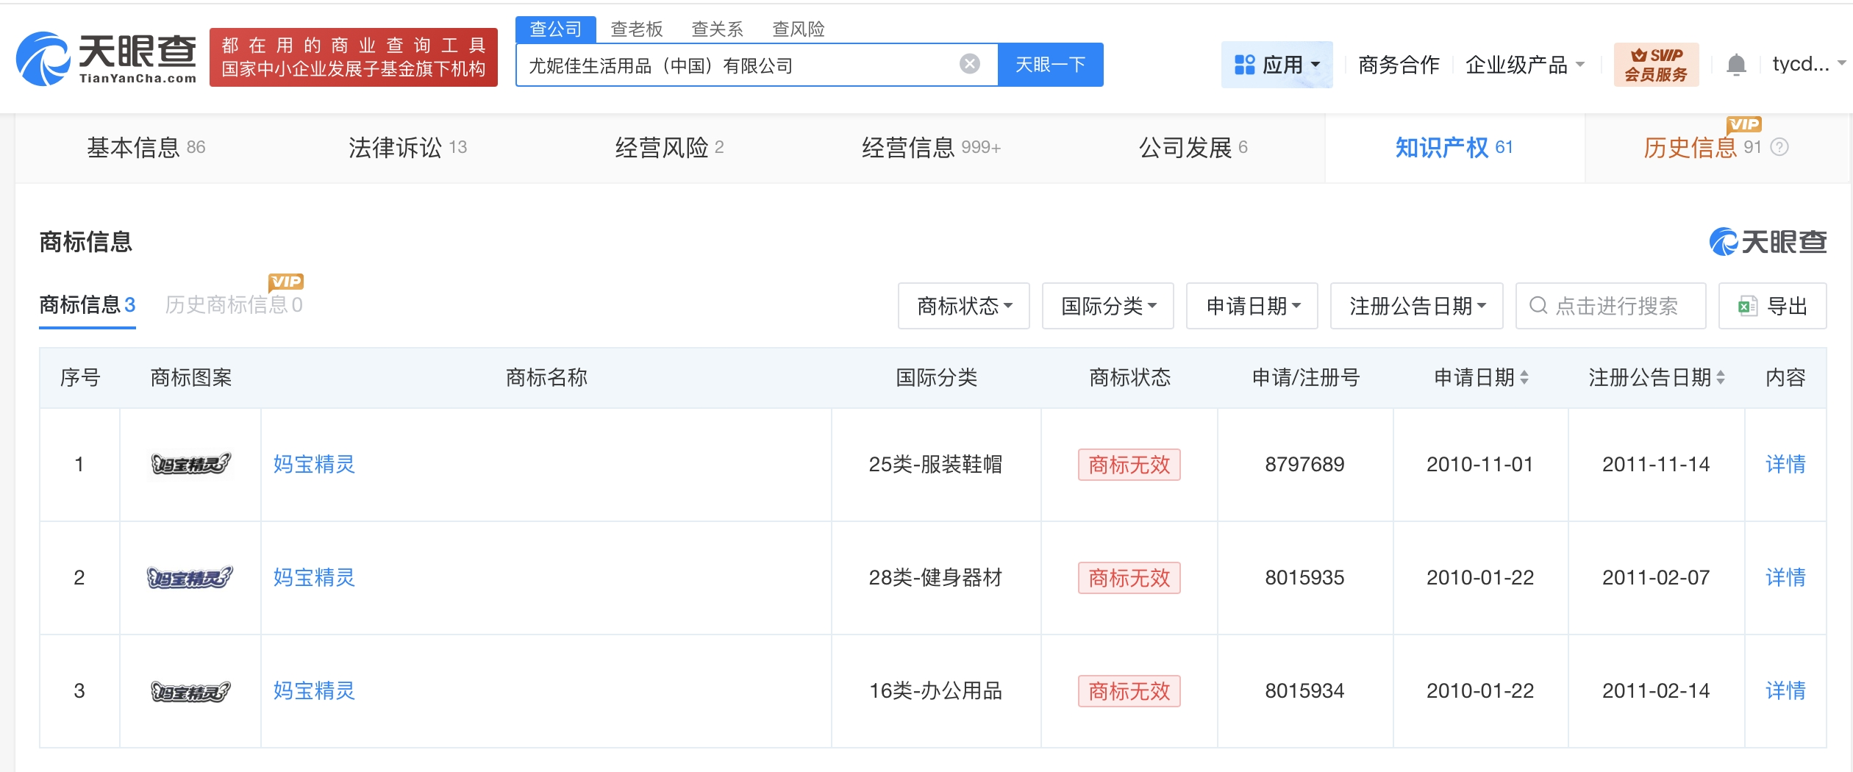The height and width of the screenshot is (772, 1853).
Task: Expand the 国际分类 filter dropdown
Action: [x=1107, y=306]
